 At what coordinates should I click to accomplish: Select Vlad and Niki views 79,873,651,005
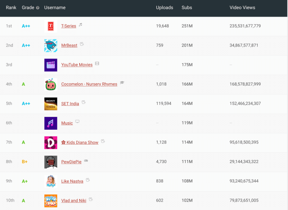click(x=244, y=201)
